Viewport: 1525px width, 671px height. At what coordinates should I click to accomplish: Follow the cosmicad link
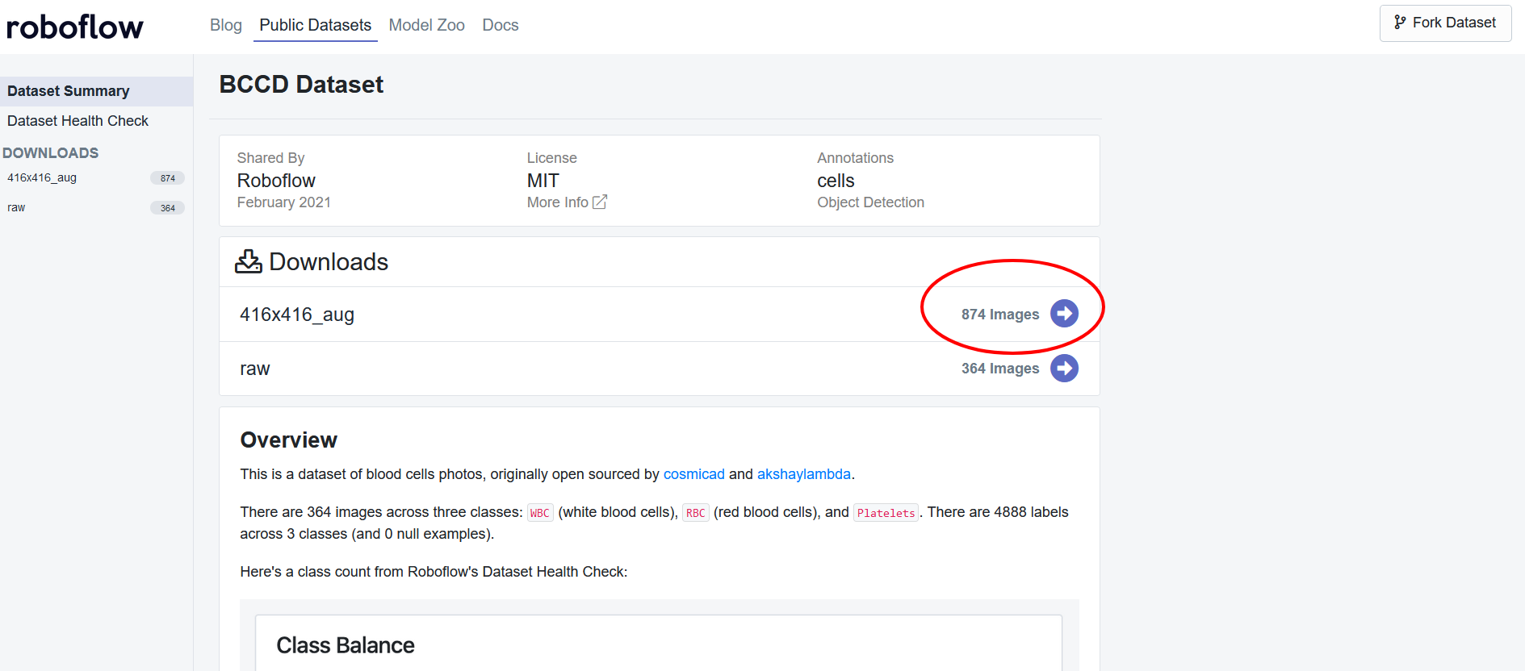coord(694,474)
